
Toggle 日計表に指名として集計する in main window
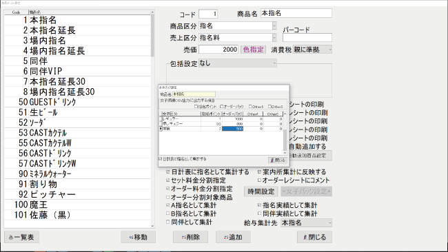pyautogui.click(x=168, y=172)
